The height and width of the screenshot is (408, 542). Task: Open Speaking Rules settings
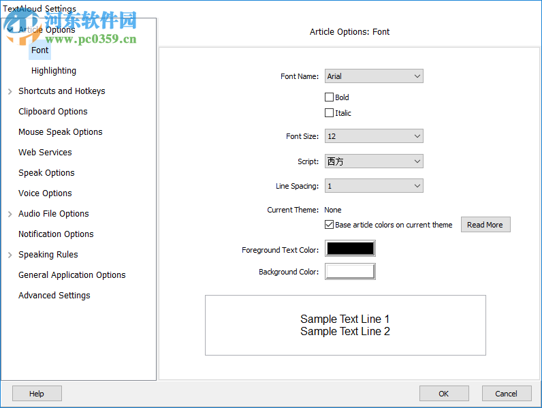coord(48,254)
